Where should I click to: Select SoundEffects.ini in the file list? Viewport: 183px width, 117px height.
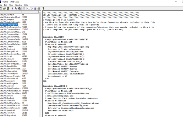click(10, 105)
